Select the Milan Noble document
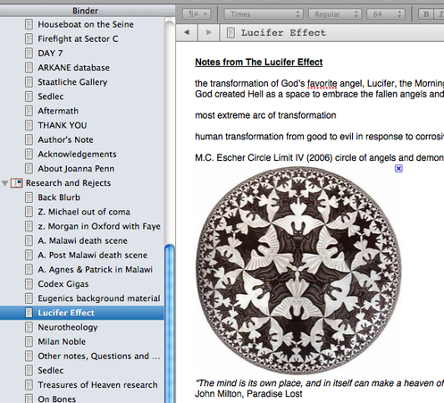The height and width of the screenshot is (403, 444). (x=62, y=341)
